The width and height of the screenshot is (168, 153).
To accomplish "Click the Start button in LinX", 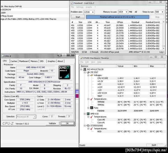I will (x=78, y=17).
